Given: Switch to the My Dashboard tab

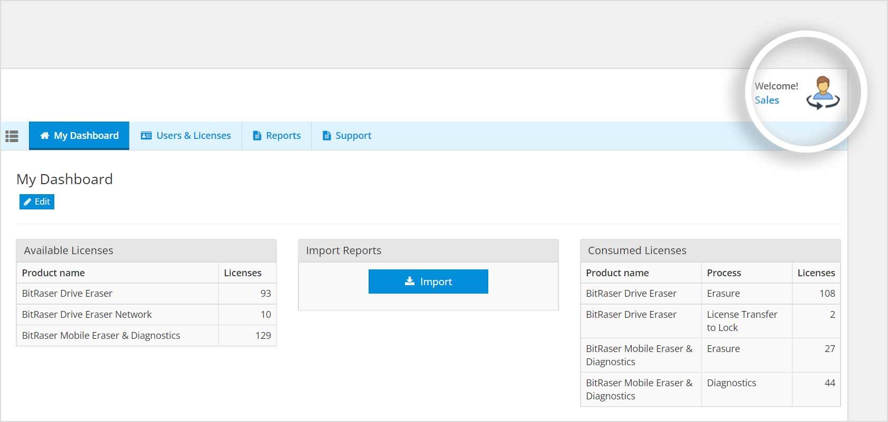Looking at the screenshot, I should 79,135.
